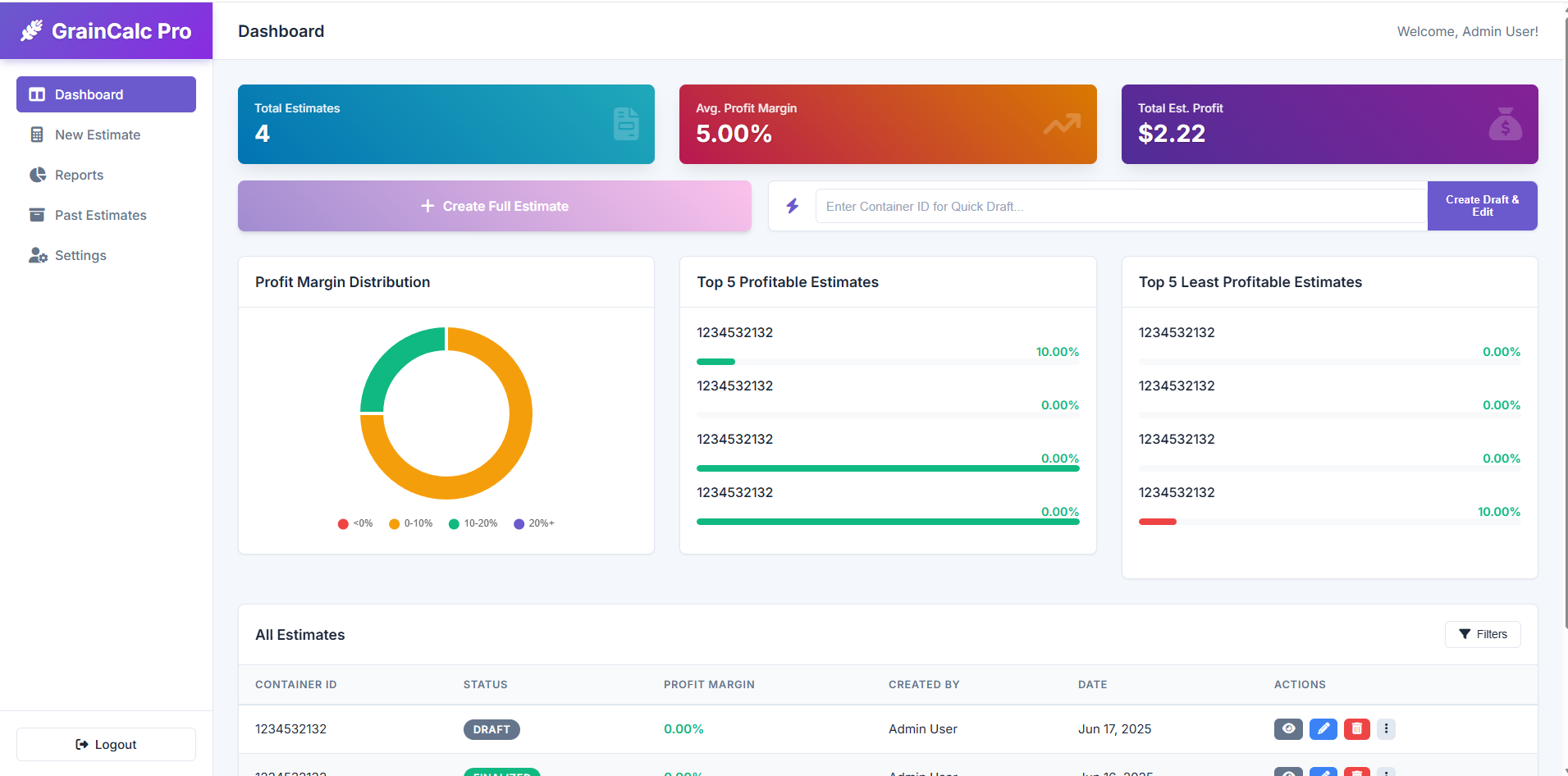
Task: Click the eye icon to view the DRAFT estimate
Action: [x=1288, y=728]
